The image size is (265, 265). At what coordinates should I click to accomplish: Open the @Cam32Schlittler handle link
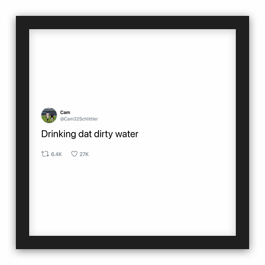79,119
